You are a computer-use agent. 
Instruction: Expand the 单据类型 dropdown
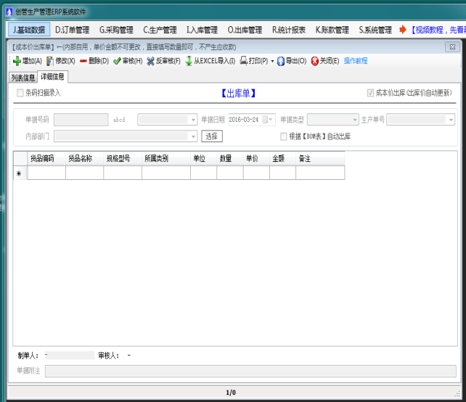(x=354, y=120)
